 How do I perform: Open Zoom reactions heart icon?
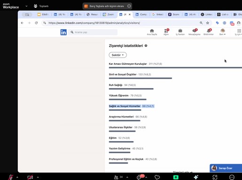point(157,177)
